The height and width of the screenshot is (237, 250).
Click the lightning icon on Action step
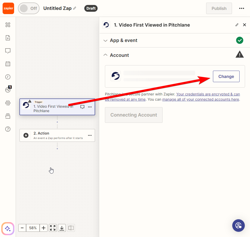pyautogui.click(x=26, y=135)
